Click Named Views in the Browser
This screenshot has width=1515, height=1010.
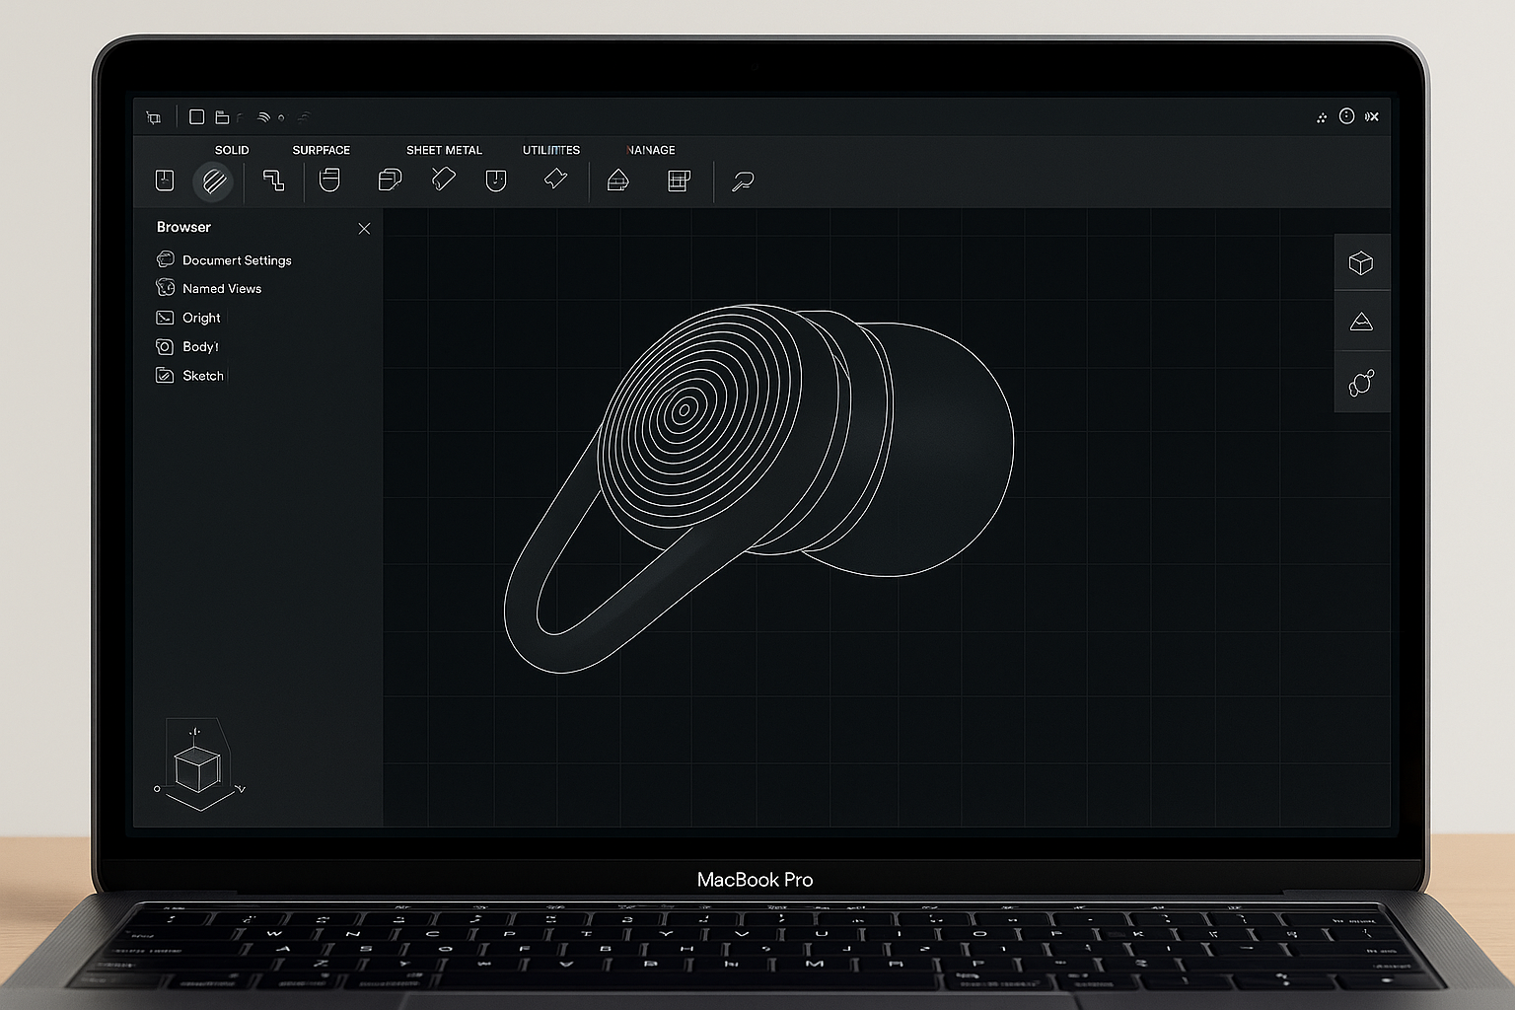click(222, 289)
